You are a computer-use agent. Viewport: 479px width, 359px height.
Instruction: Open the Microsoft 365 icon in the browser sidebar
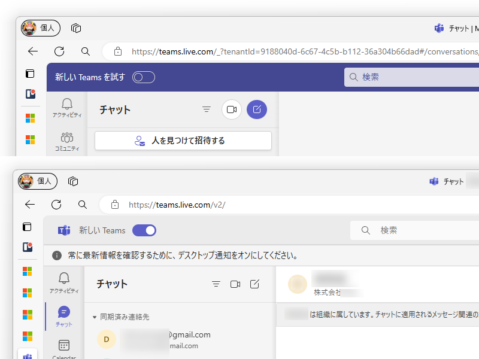click(28, 118)
